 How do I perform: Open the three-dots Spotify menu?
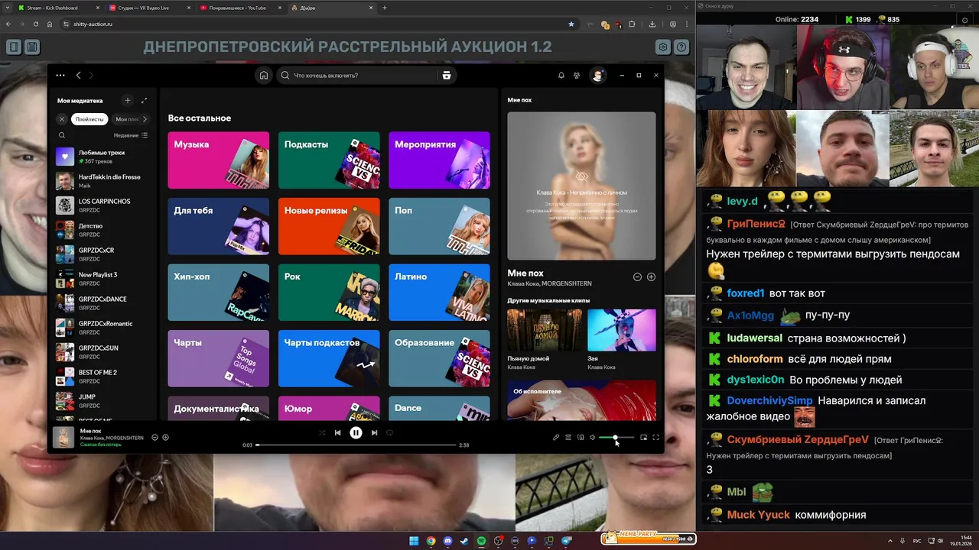[60, 76]
